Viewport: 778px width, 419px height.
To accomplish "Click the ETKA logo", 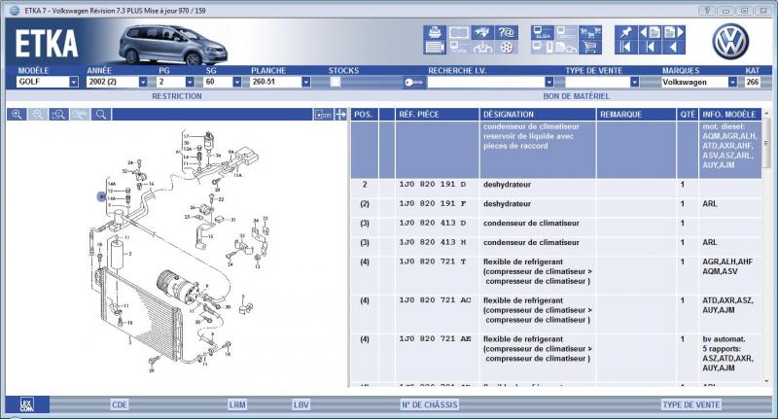I will point(46,44).
